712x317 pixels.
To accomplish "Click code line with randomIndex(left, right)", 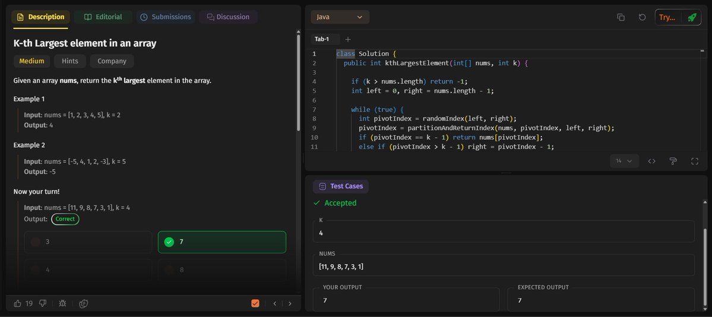I will pyautogui.click(x=438, y=119).
